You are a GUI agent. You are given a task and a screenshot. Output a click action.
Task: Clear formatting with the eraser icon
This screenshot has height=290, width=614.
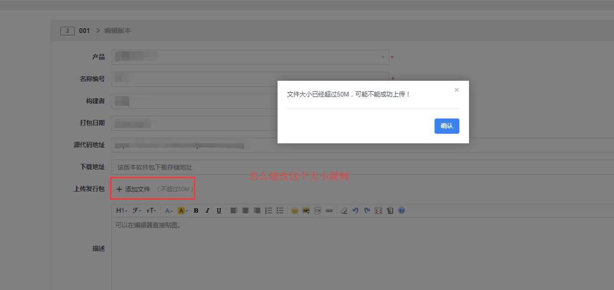pos(344,210)
